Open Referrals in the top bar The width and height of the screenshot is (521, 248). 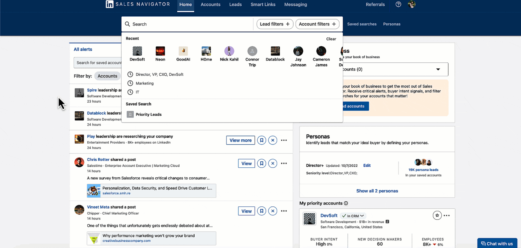[x=375, y=4]
